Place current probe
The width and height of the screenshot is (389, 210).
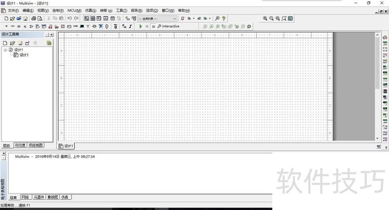(x=212, y=27)
